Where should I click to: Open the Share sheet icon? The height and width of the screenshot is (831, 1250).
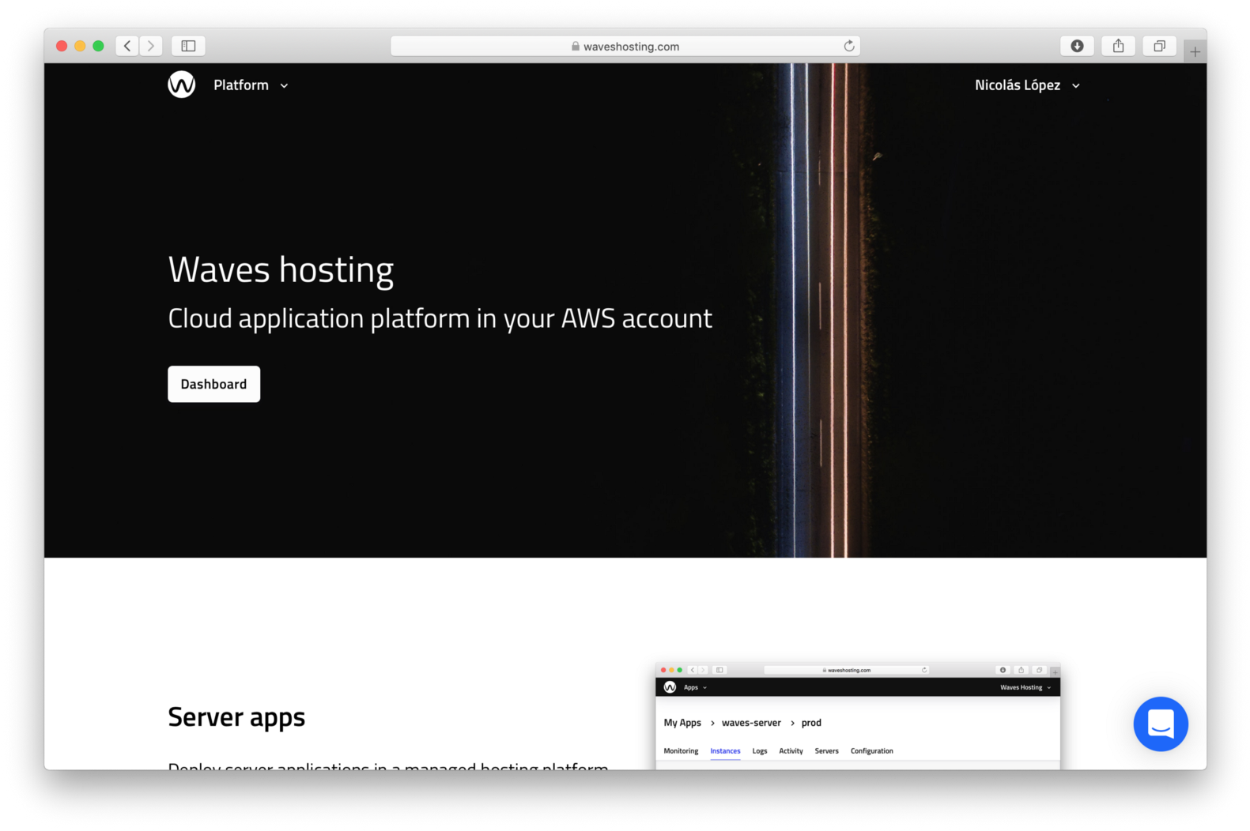(1118, 46)
